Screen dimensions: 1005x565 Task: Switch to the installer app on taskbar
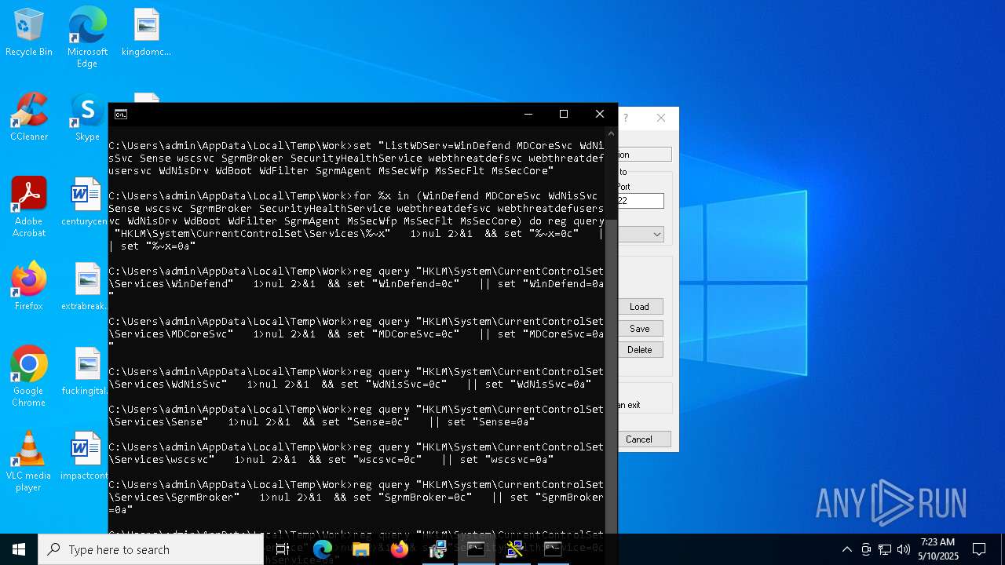click(x=438, y=549)
